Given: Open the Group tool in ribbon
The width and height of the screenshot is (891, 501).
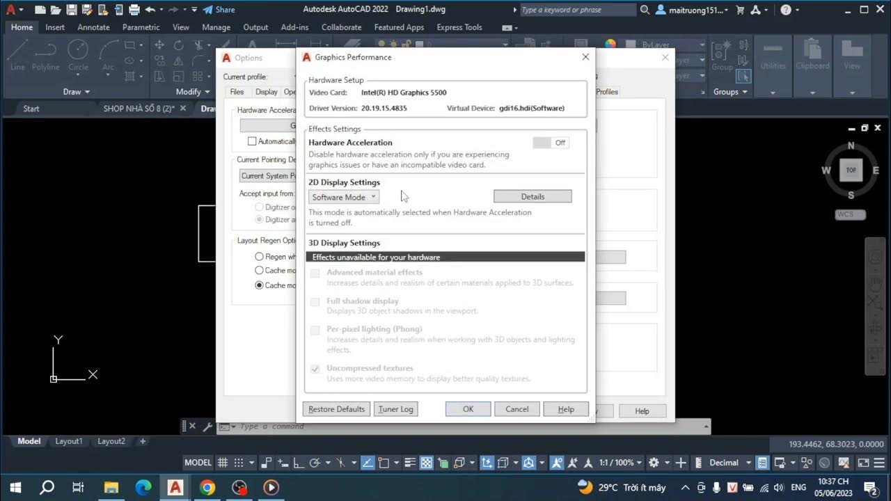Looking at the screenshot, I should click(722, 55).
